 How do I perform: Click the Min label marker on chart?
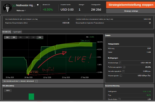click(x=34, y=72)
